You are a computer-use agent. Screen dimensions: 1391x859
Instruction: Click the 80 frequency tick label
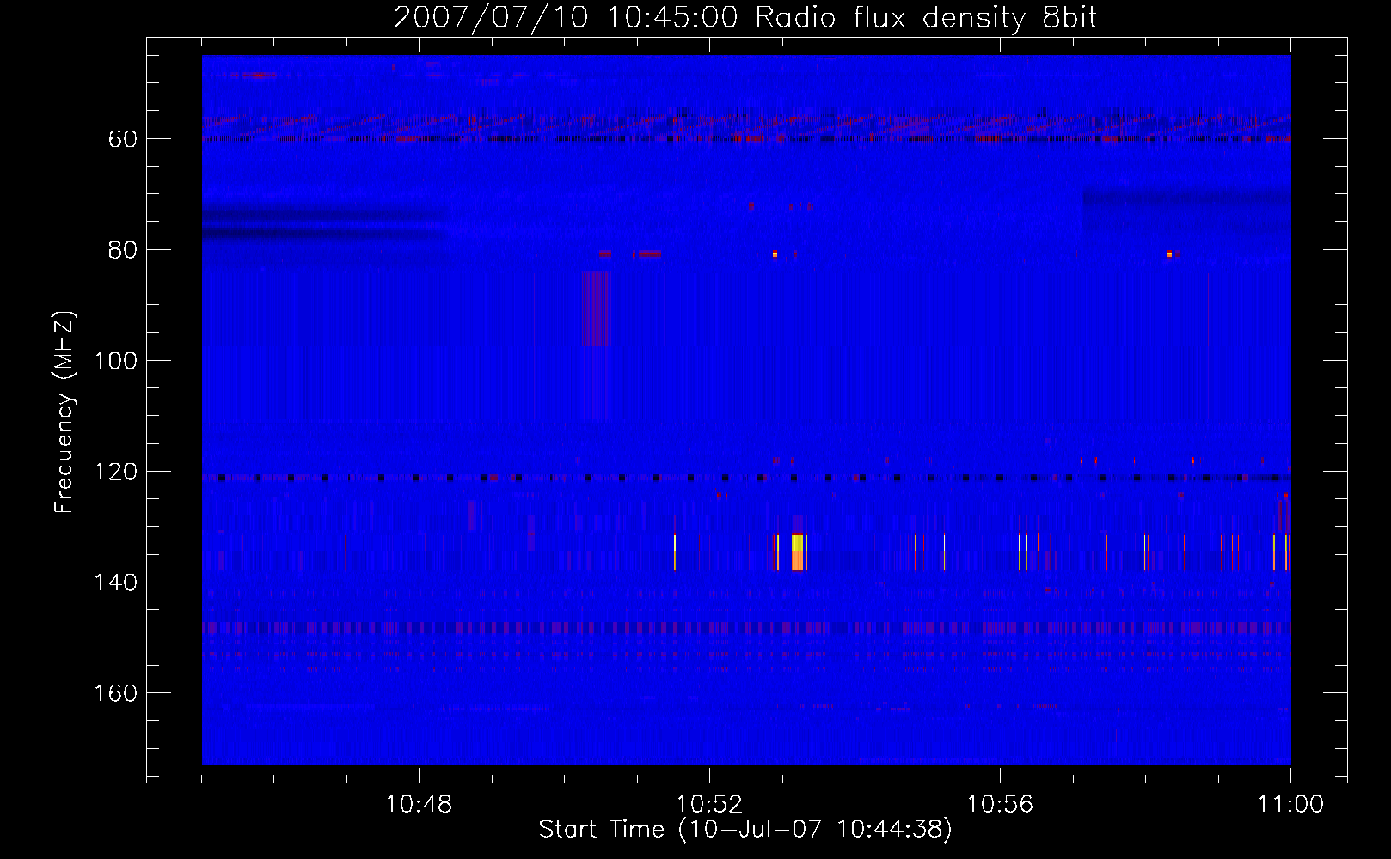(x=123, y=250)
